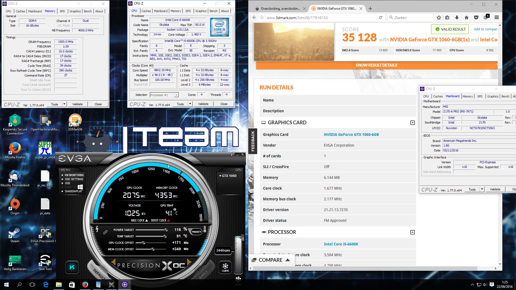
Task: Open OpenHardwareMonitor desktop icon
Action: 45,122
